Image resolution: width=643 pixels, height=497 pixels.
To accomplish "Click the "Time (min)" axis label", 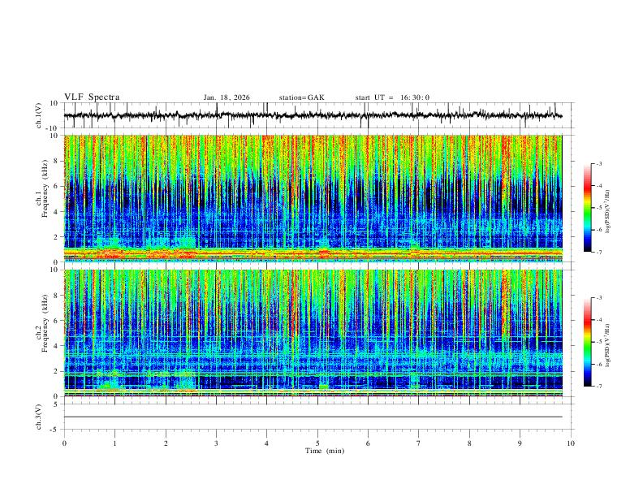I will coord(325,451).
